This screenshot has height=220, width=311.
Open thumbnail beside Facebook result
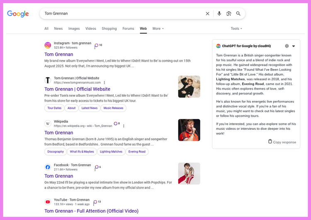[189, 174]
